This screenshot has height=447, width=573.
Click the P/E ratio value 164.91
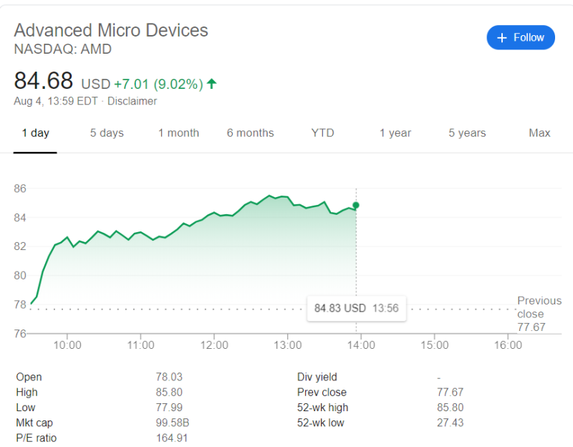point(172,438)
